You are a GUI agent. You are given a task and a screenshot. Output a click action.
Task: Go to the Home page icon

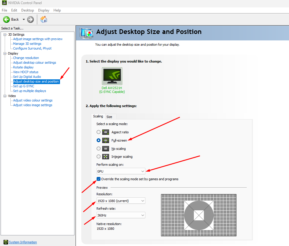44,19
